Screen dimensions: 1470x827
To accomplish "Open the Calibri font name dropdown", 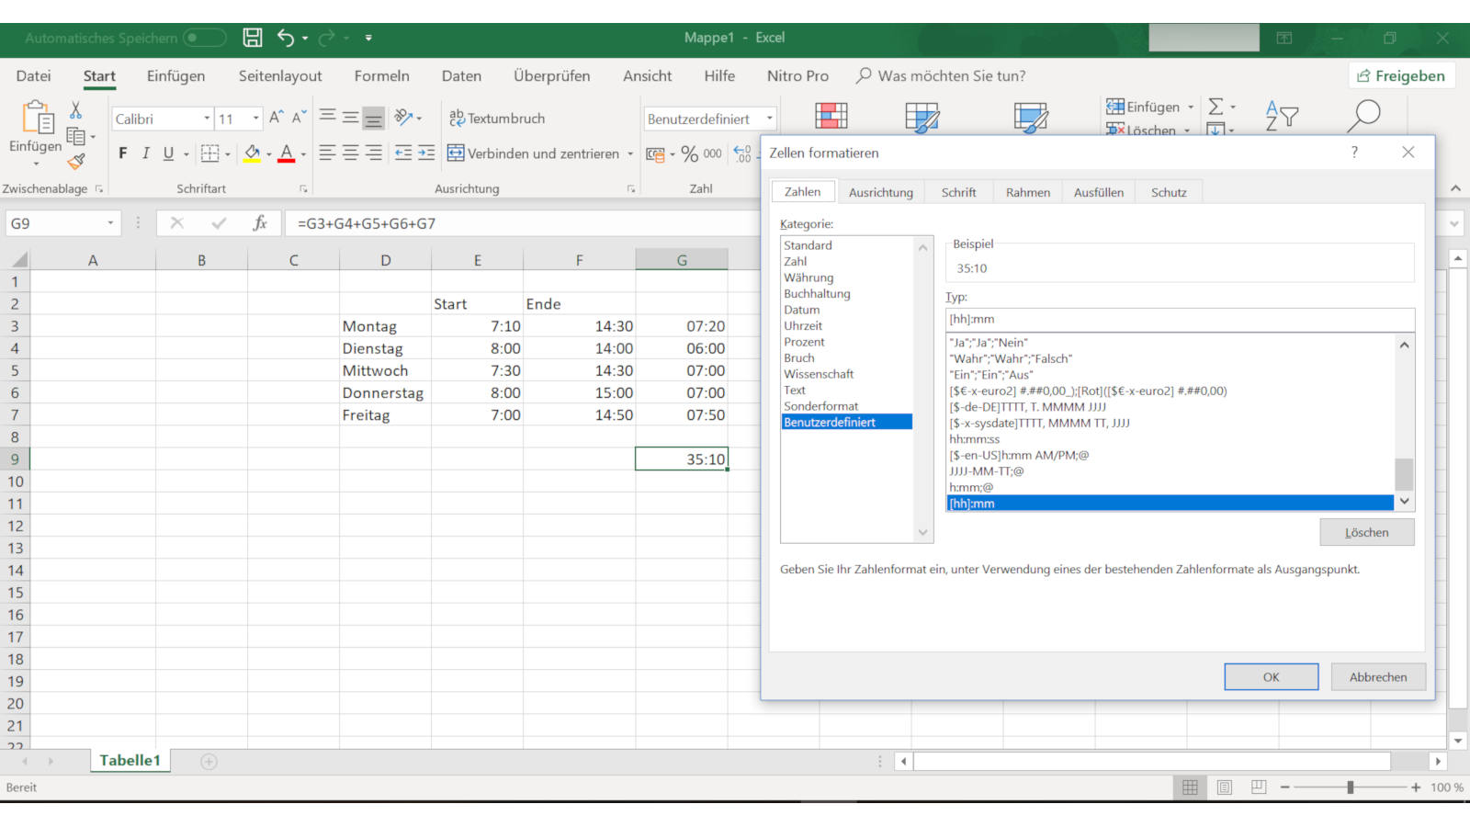I will click(207, 119).
